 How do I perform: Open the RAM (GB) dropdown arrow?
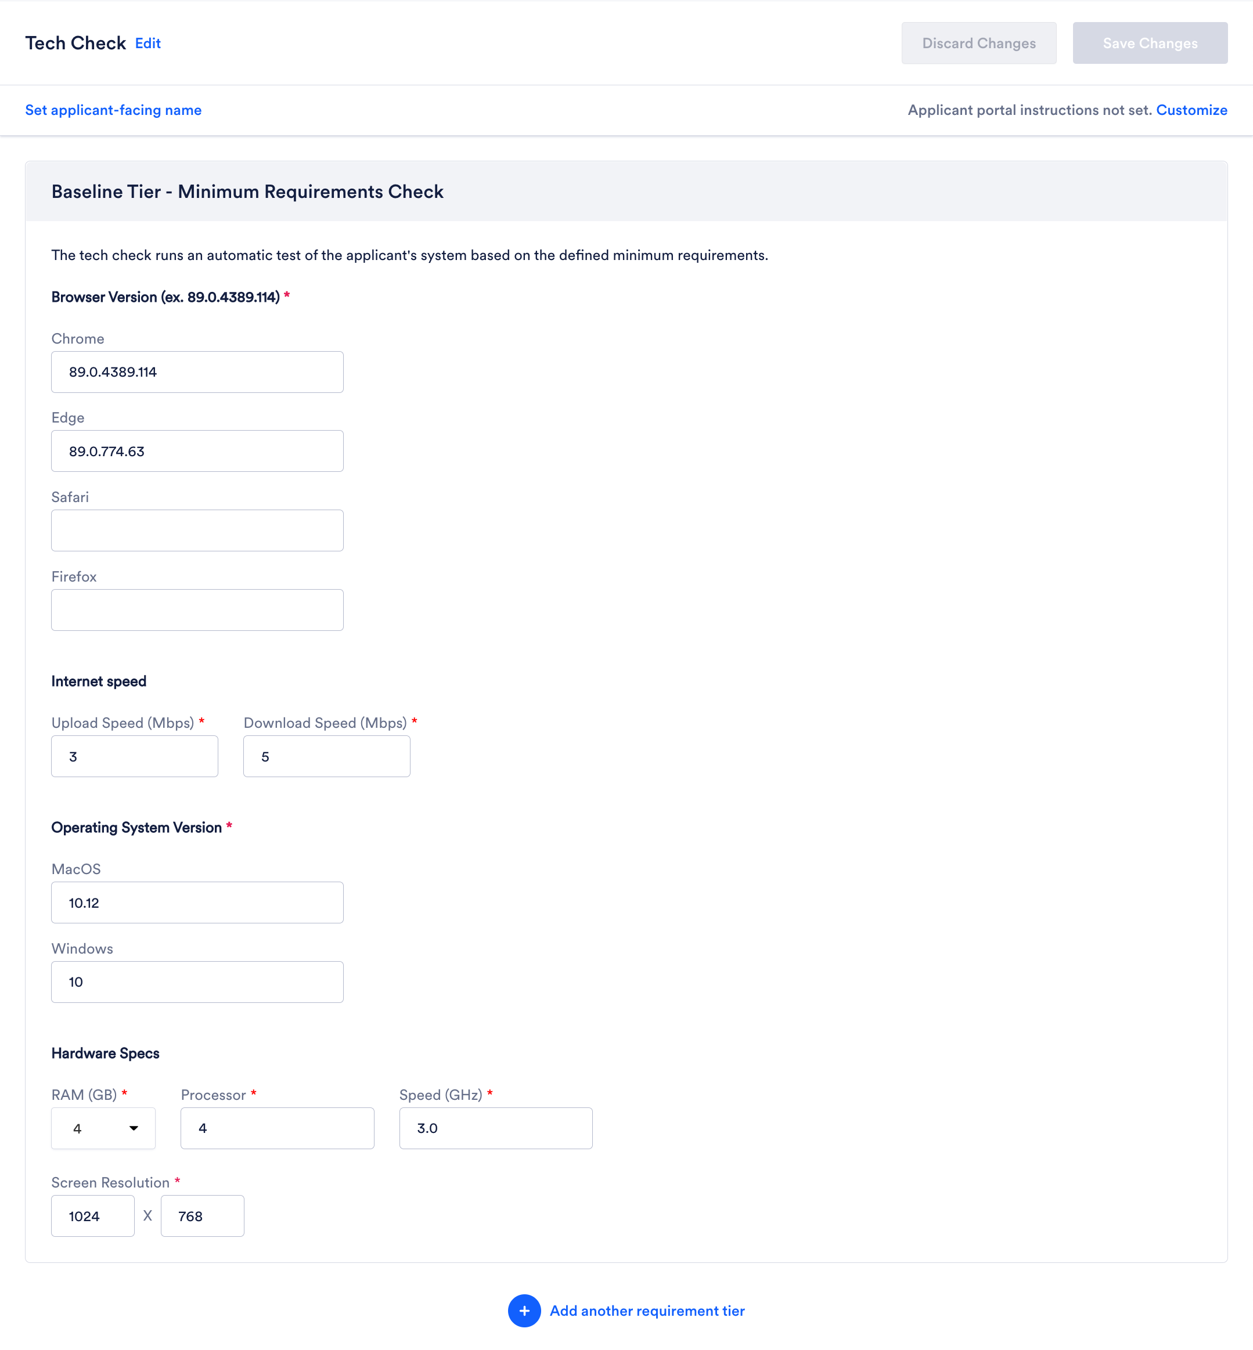tap(134, 1128)
